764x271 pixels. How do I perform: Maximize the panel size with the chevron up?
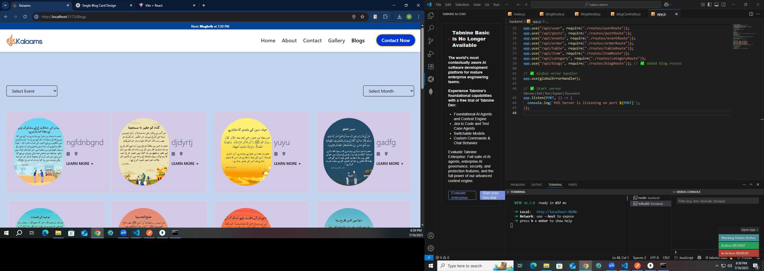point(751,184)
